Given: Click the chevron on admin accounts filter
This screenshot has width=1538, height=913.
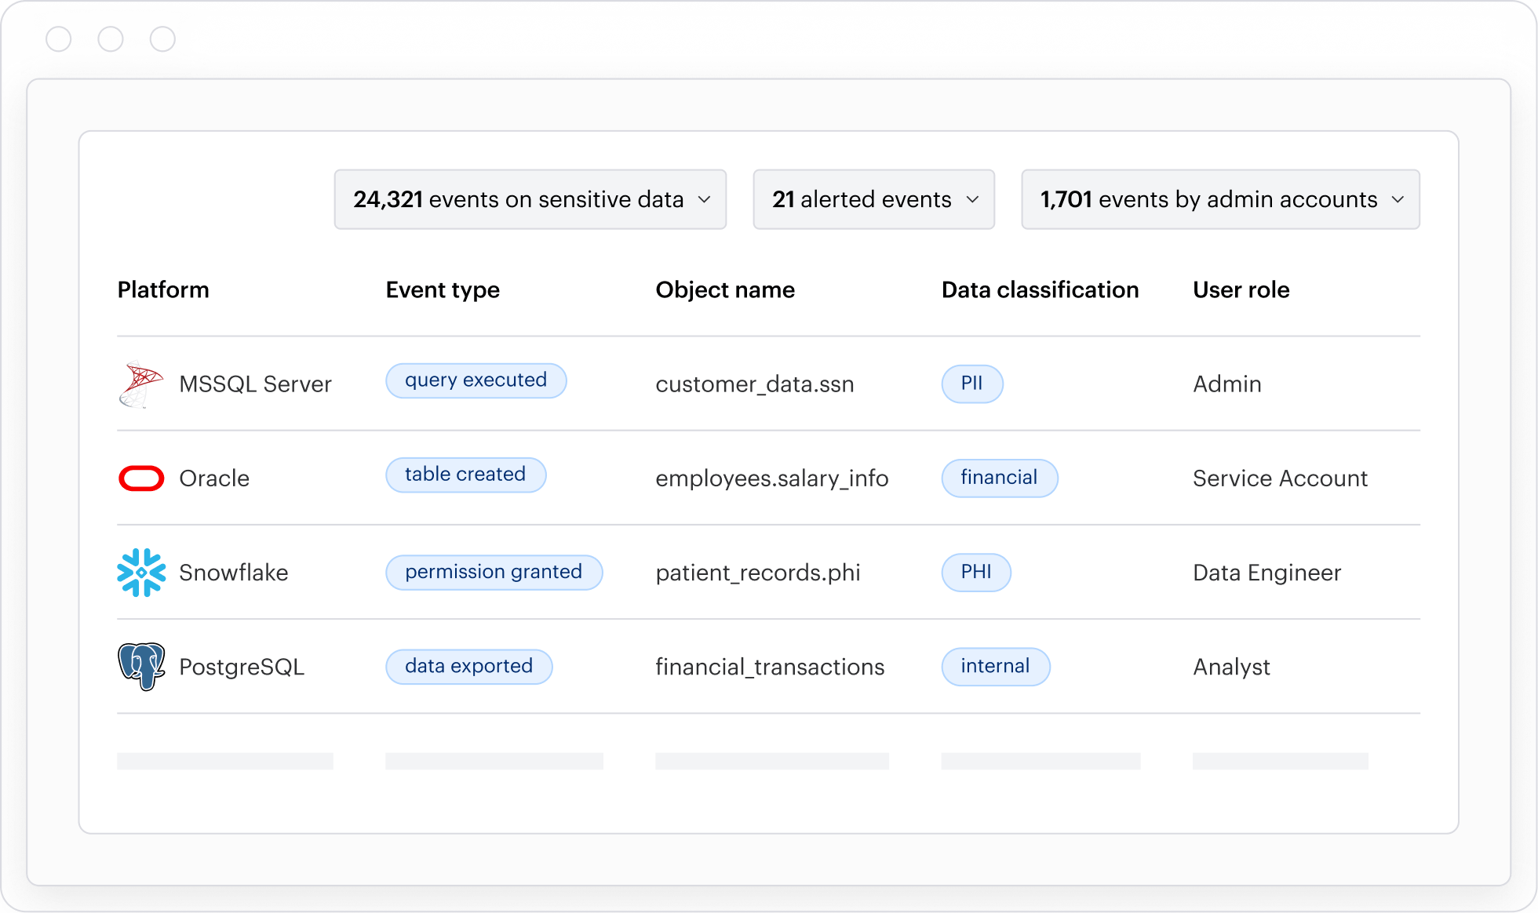Looking at the screenshot, I should 1398,199.
